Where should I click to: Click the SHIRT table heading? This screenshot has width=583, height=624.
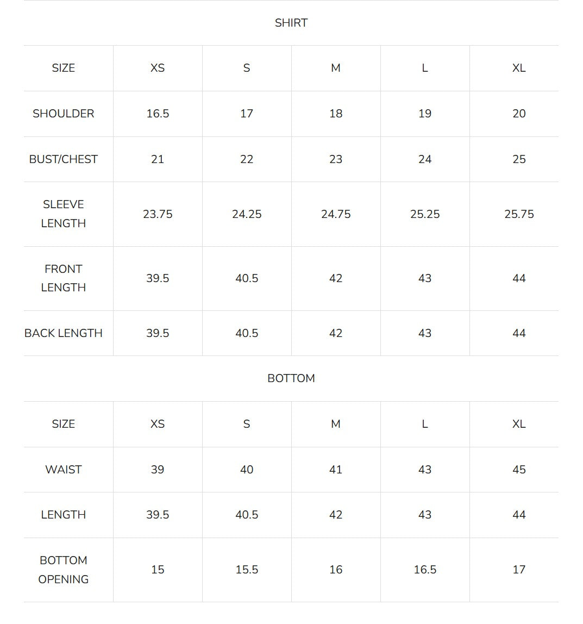(x=291, y=23)
